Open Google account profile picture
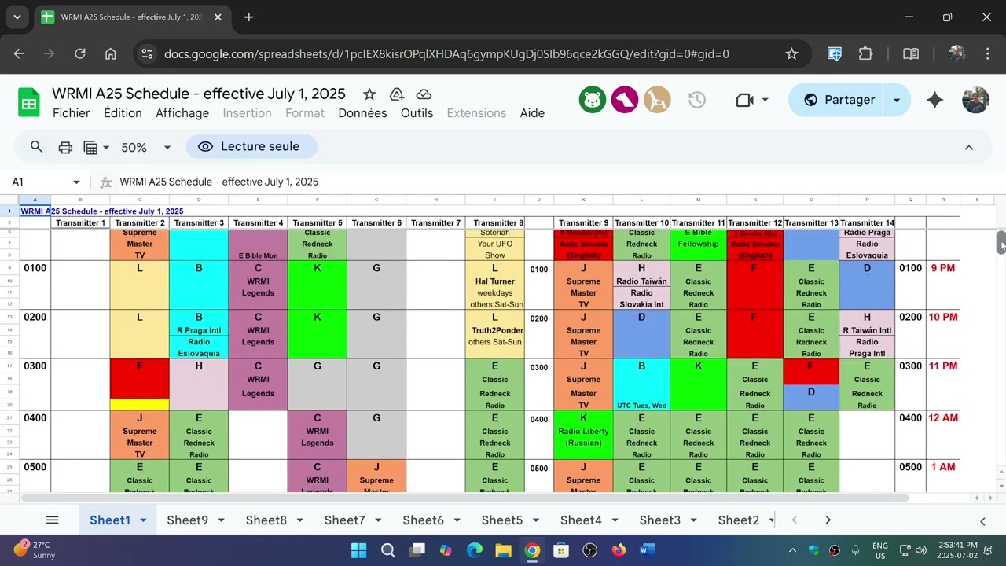 pos(975,100)
